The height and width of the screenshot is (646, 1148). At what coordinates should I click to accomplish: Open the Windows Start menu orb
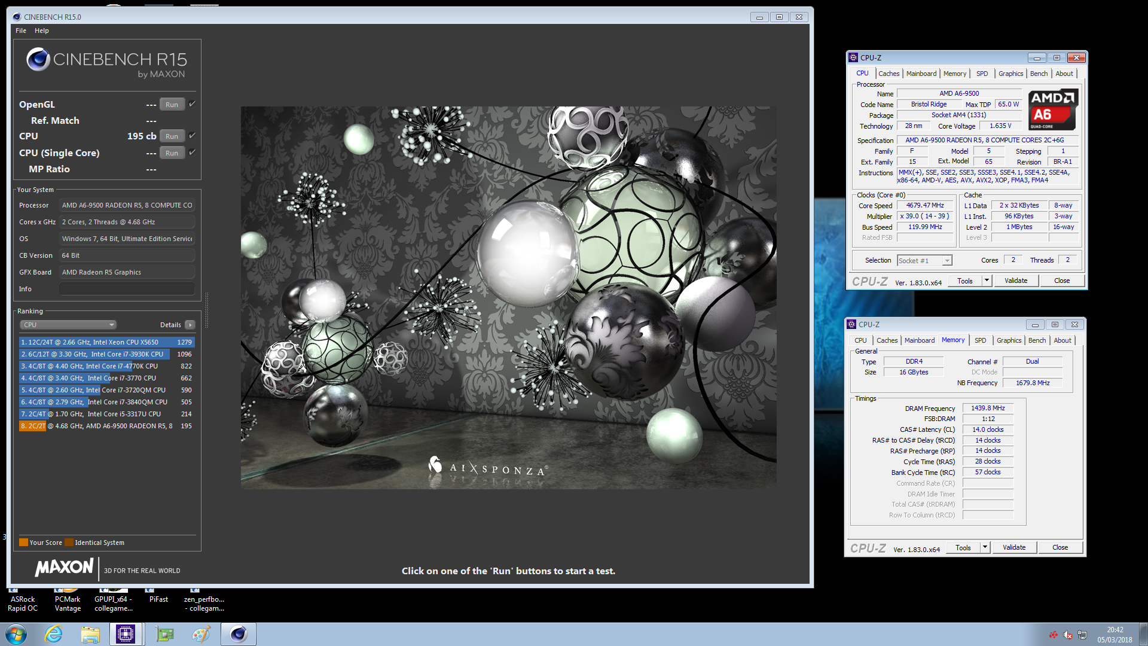16,634
